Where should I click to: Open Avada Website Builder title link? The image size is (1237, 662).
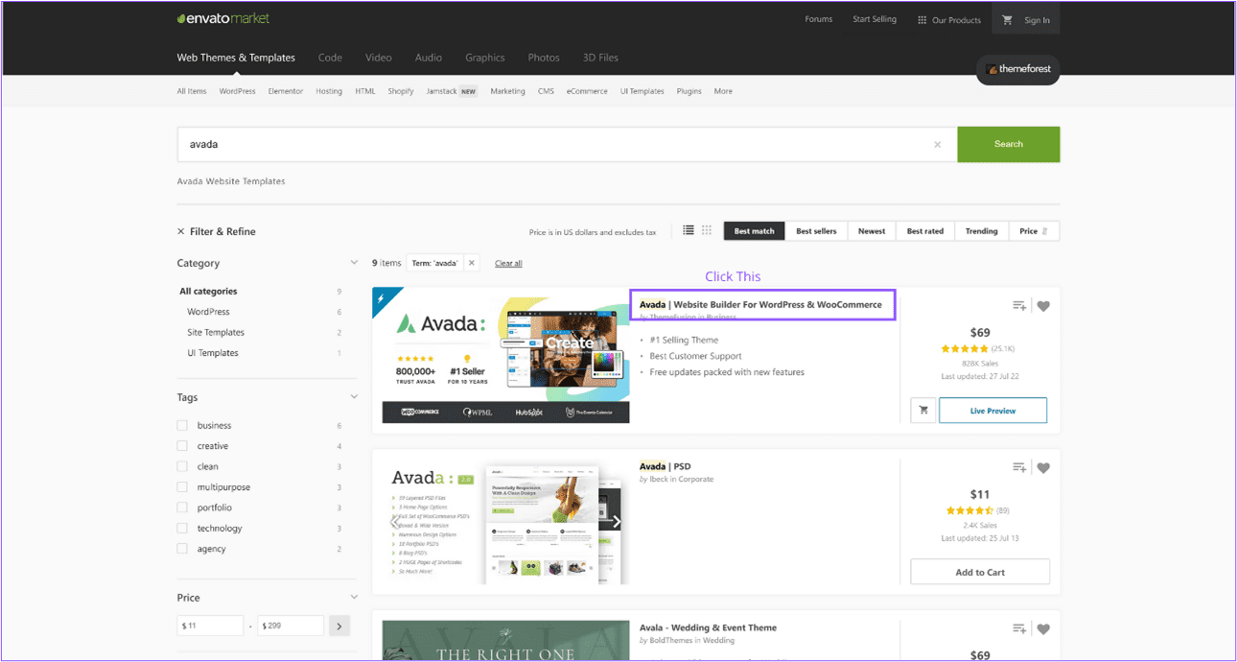(760, 305)
